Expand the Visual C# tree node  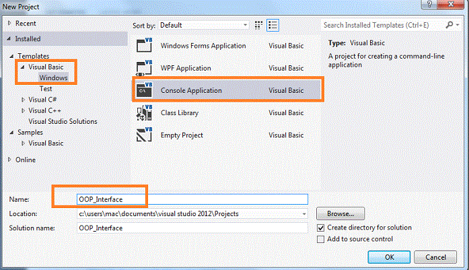[23, 100]
